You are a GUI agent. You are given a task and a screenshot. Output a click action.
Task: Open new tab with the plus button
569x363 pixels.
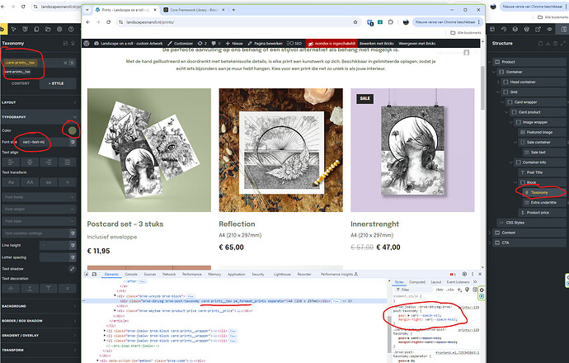233,10
